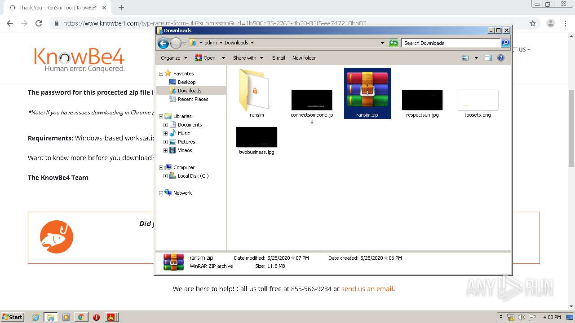The image size is (575, 323).
Task: Open recent pages dropdown beside Forward arrow
Action: (x=184, y=43)
